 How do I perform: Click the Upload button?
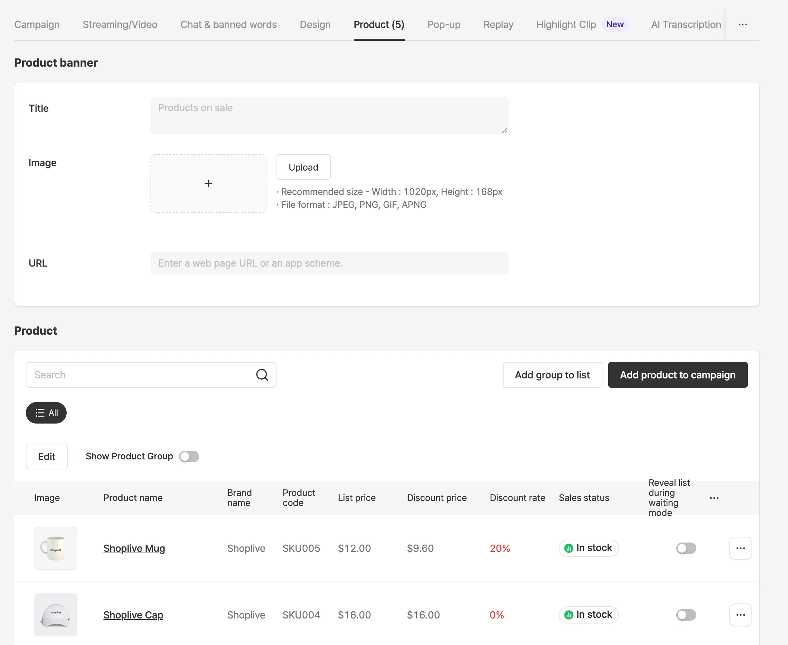point(303,167)
